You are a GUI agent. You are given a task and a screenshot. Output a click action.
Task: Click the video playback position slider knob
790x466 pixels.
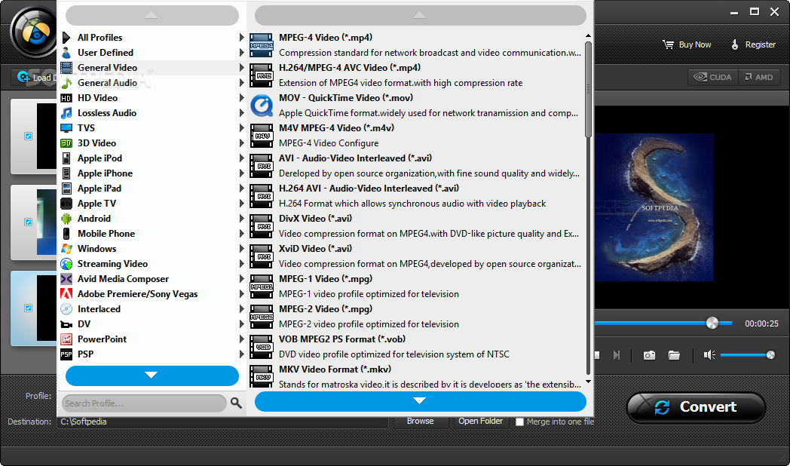(x=712, y=323)
